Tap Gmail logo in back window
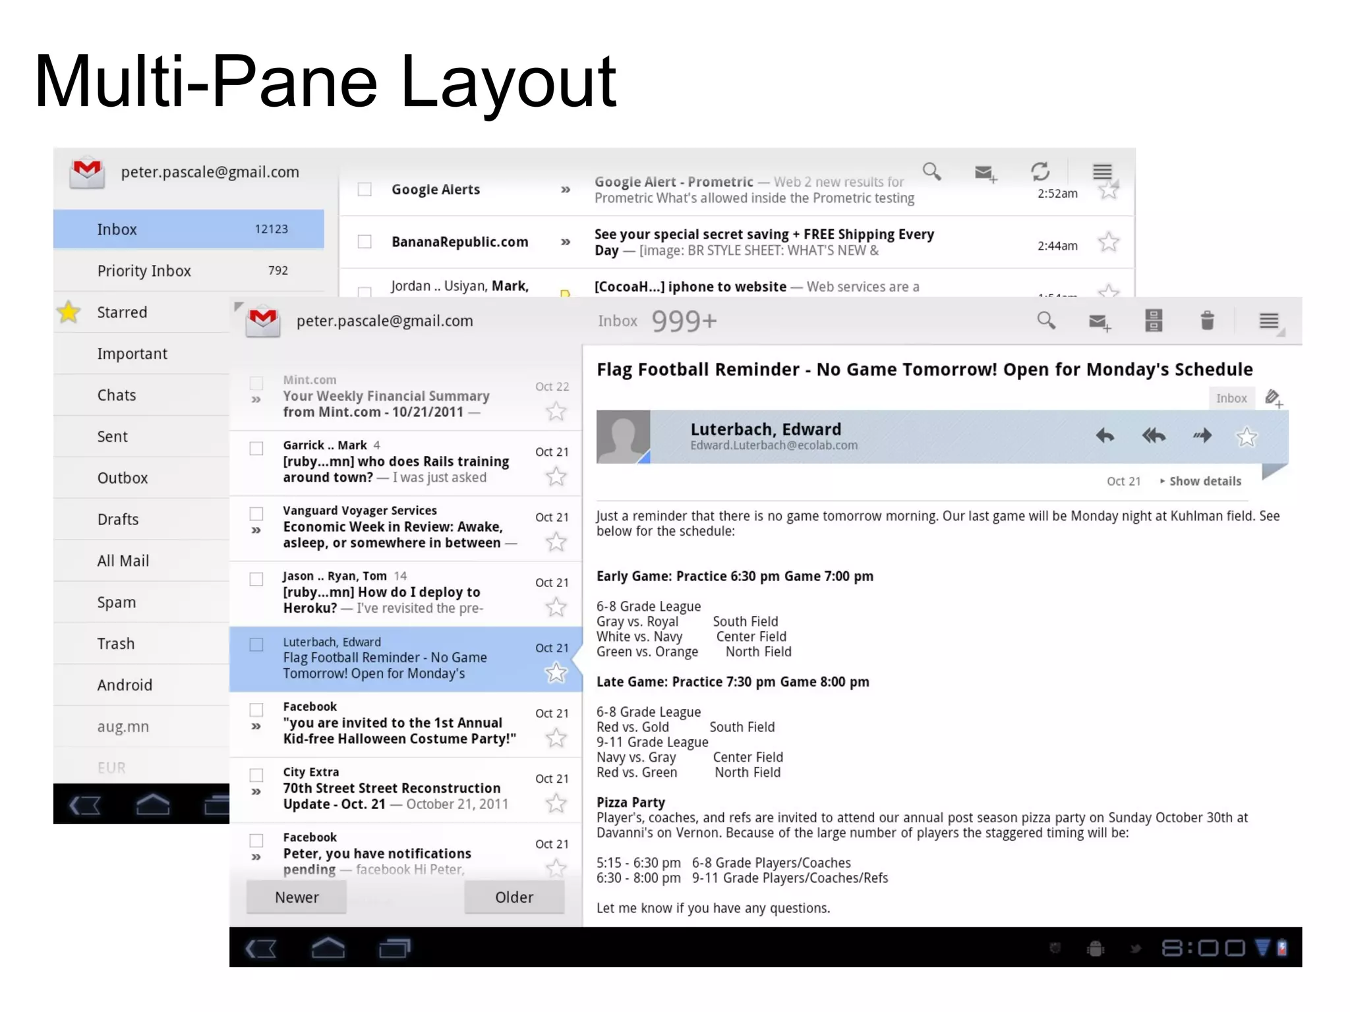Image resolution: width=1350 pixels, height=1012 pixels. (x=87, y=173)
